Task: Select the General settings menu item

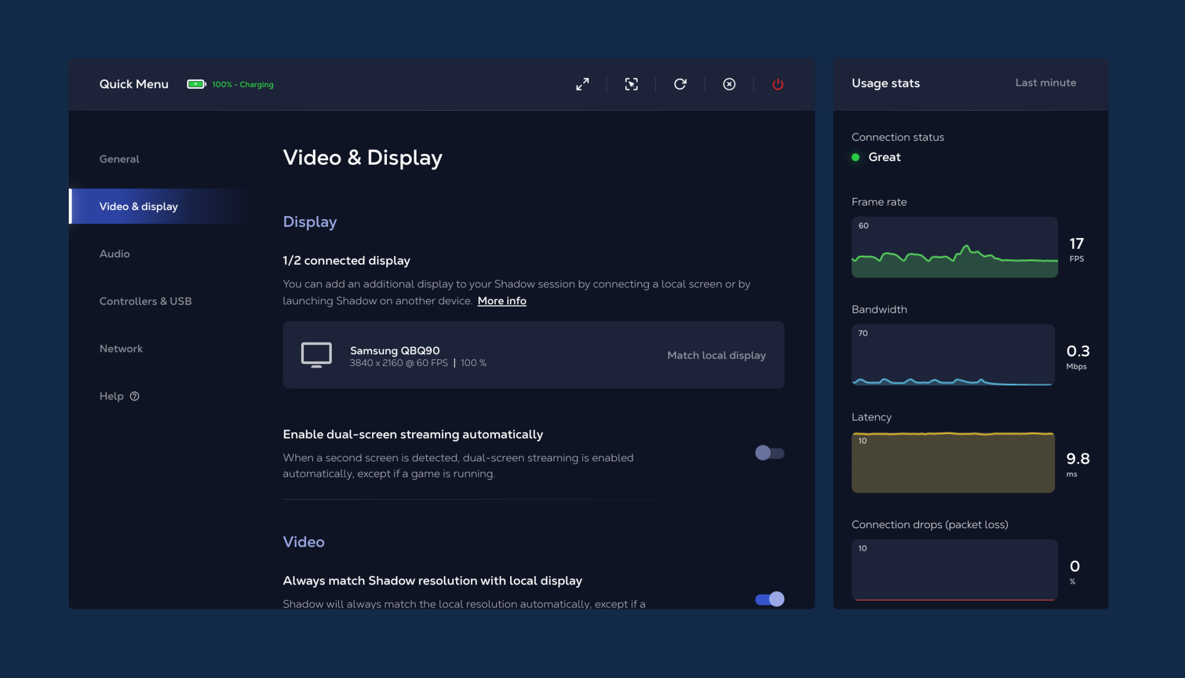Action: coord(119,159)
